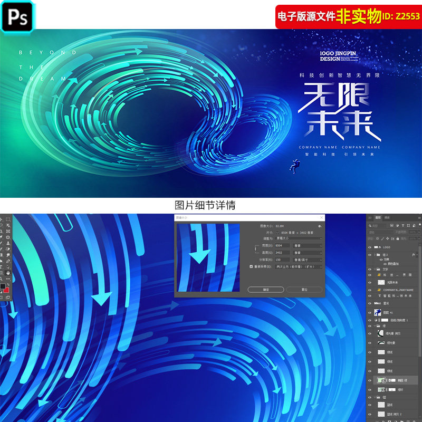Filter layers by pixel layers
422x422 pixels.
(x=392, y=225)
